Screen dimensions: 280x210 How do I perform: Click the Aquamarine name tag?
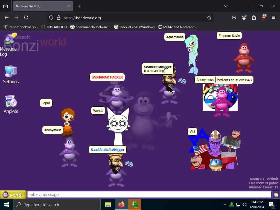(x=175, y=37)
